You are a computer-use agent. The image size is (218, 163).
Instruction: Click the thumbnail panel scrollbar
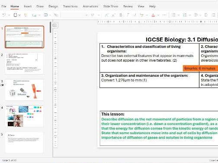[50, 27]
